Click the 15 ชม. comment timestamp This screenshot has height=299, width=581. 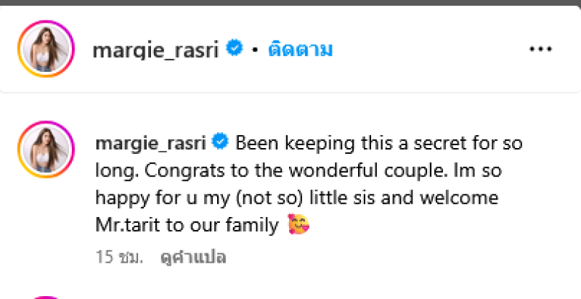pos(119,257)
